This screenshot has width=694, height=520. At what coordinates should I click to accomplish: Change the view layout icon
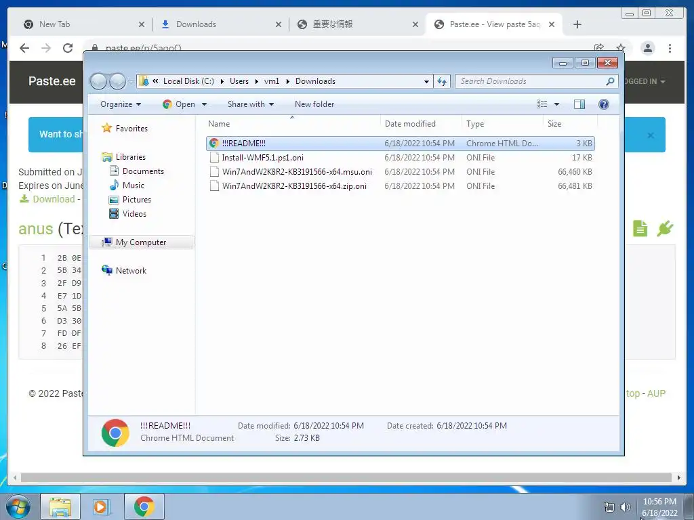542,104
